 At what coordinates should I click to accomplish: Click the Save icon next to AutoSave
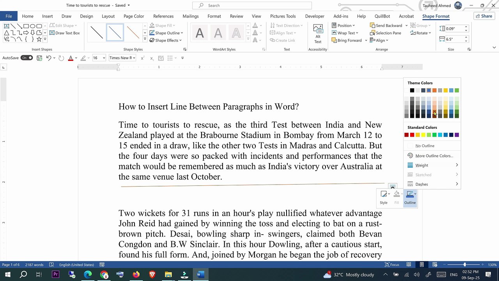pyautogui.click(x=39, y=58)
